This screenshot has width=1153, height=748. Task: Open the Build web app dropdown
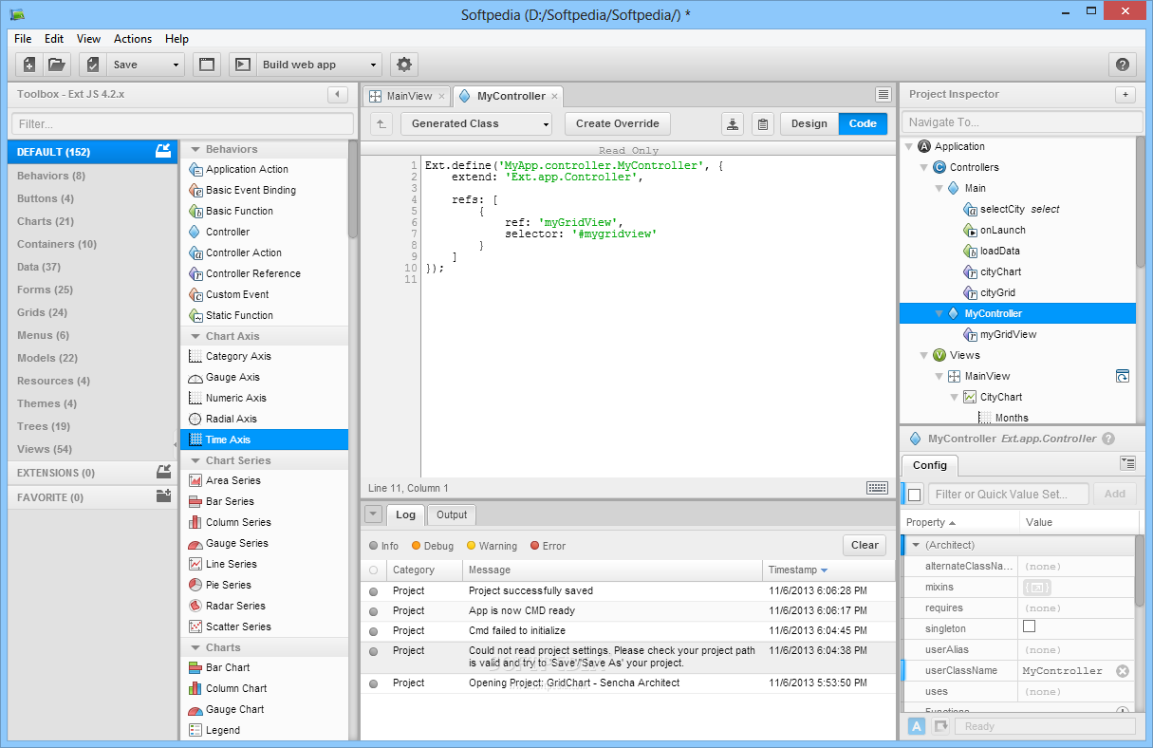pos(374,65)
